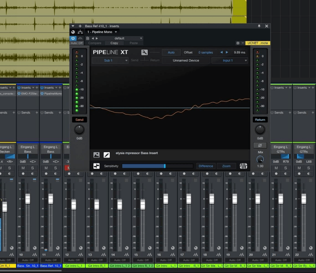Click the Return gain knob
Viewport: 316px width, 273px height.
260,130
